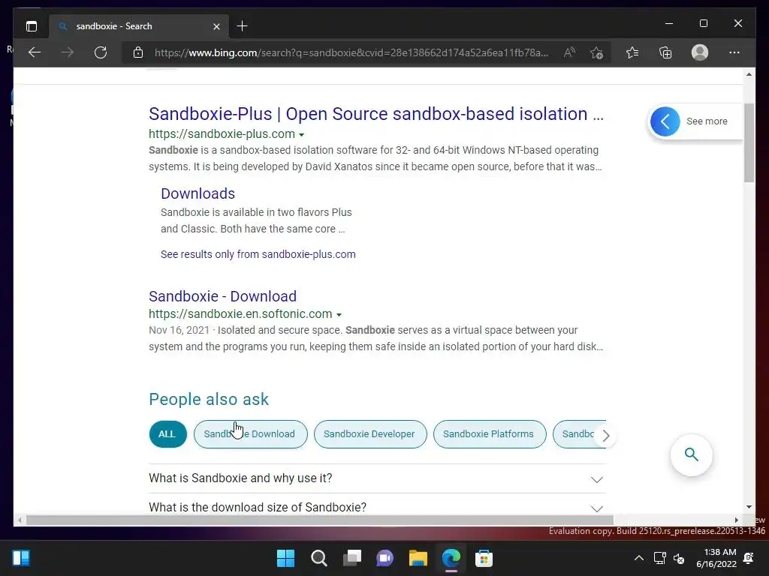
Task: Add this page to favorites
Action: [596, 53]
